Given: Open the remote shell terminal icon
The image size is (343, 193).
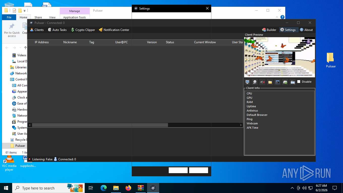Looking at the screenshot, I should pos(277,82).
